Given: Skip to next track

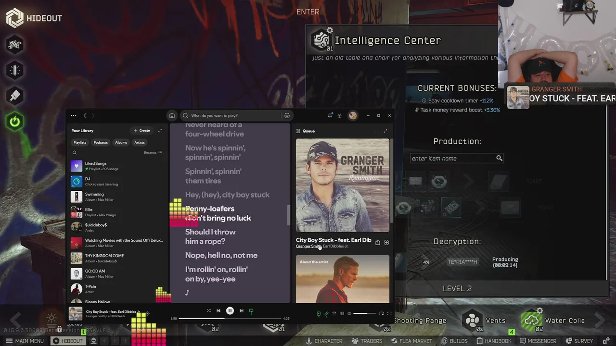Looking at the screenshot, I should pos(242,311).
